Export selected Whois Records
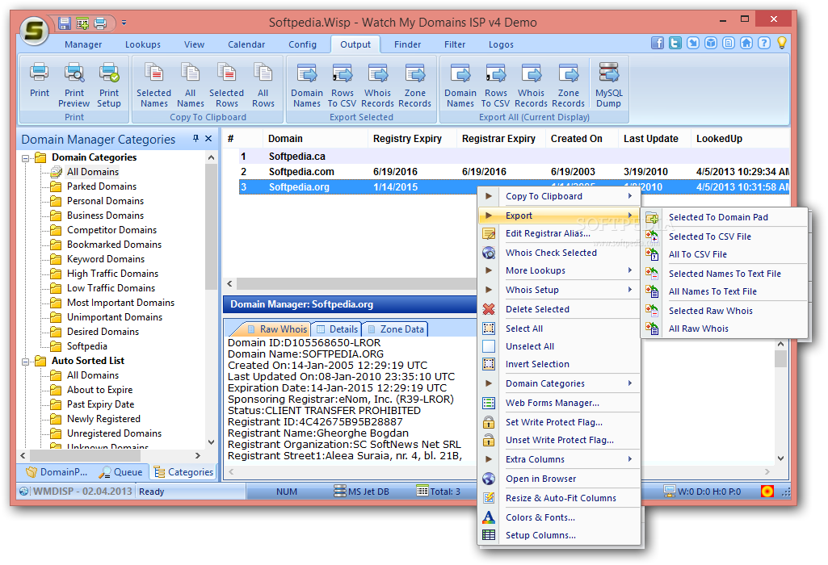828x565 pixels. (x=377, y=85)
